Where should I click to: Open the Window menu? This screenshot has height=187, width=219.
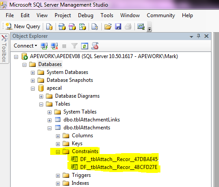130,15
